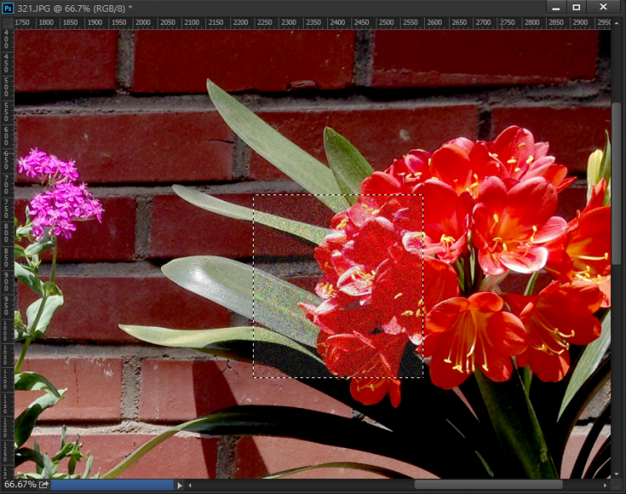Minimize the 321.JPG document window
The image size is (626, 494).
point(553,7)
